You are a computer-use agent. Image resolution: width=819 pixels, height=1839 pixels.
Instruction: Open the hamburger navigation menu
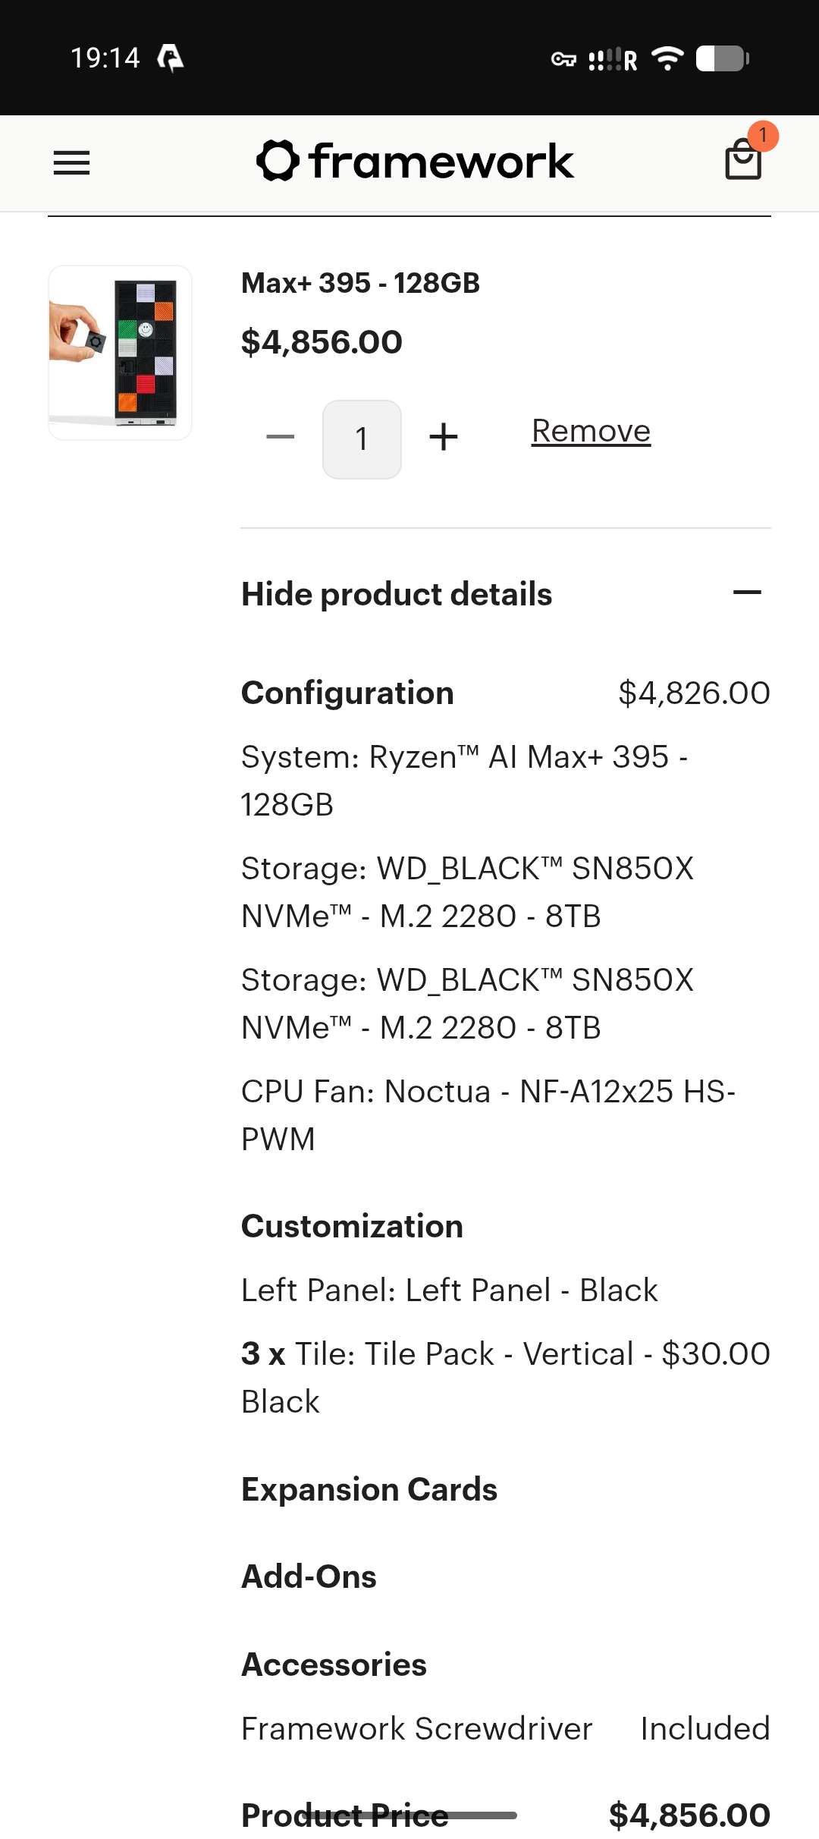click(71, 162)
